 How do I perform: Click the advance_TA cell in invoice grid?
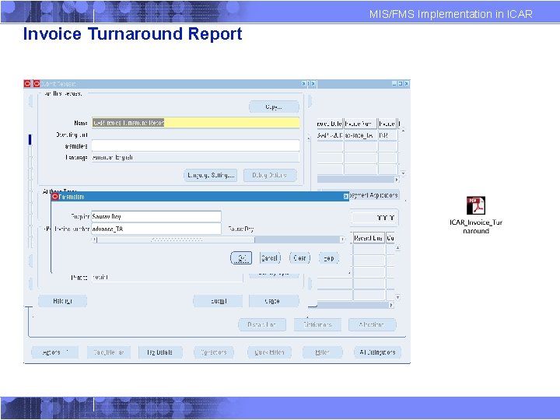(x=360, y=135)
